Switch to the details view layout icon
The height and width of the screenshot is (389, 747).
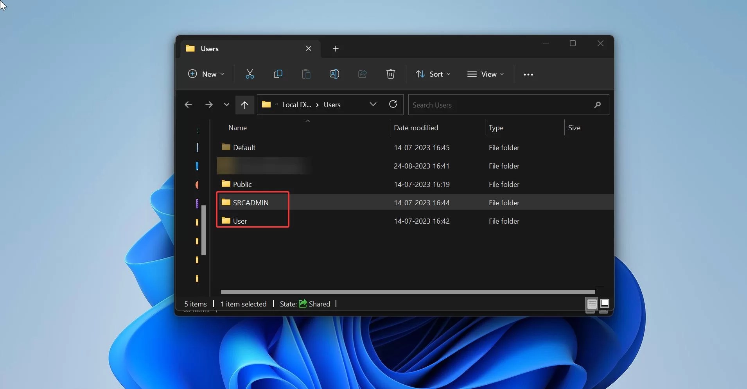592,304
